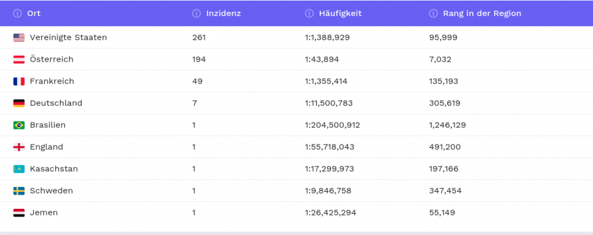Open the Vereinigte Staaten link
Screen dimensions: 593x235
[68, 37]
